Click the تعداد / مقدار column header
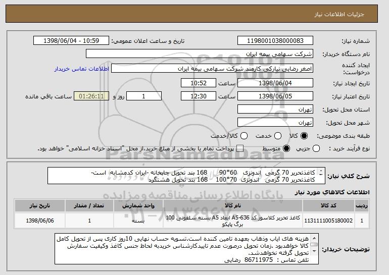The image size is (389, 275). coord(89,206)
